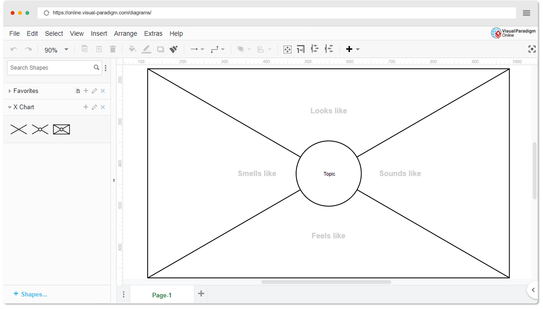The height and width of the screenshot is (309, 543).
Task: Edit the X Chart library with pencil
Action: coord(95,107)
